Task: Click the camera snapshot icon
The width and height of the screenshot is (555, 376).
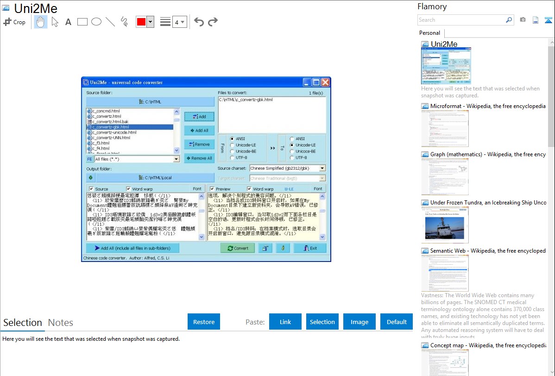Action: click(x=523, y=20)
